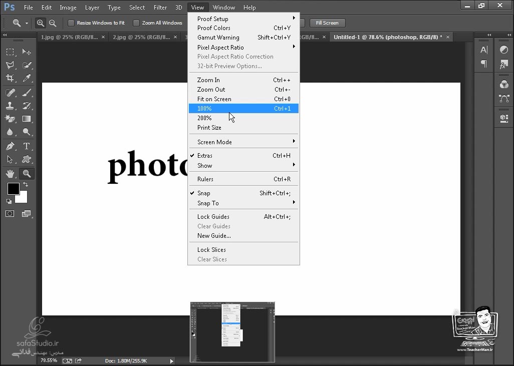The width and height of the screenshot is (514, 366).
Task: Open the 3D panel icon
Action: [x=504, y=118]
